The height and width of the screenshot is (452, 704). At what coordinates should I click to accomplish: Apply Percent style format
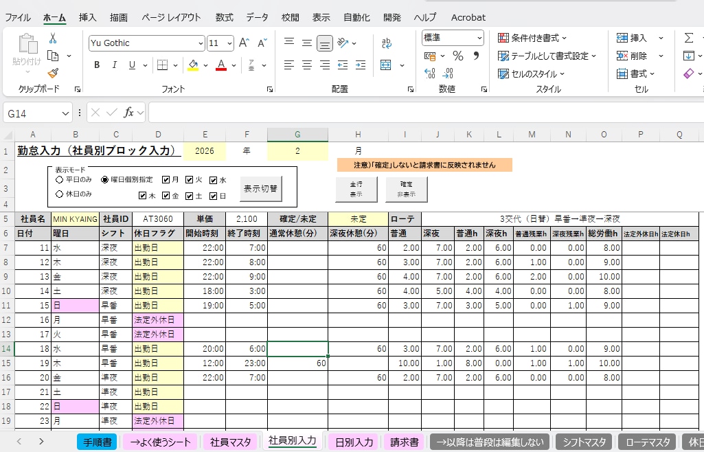coord(458,56)
